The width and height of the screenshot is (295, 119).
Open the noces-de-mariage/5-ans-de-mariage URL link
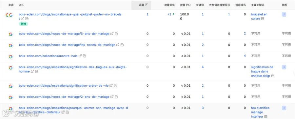click(x=64, y=34)
